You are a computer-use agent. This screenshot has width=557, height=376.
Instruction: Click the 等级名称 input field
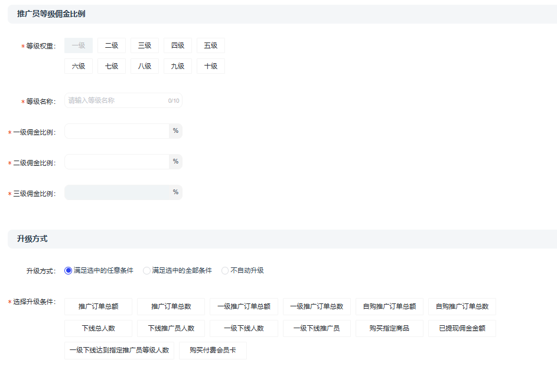[116, 100]
